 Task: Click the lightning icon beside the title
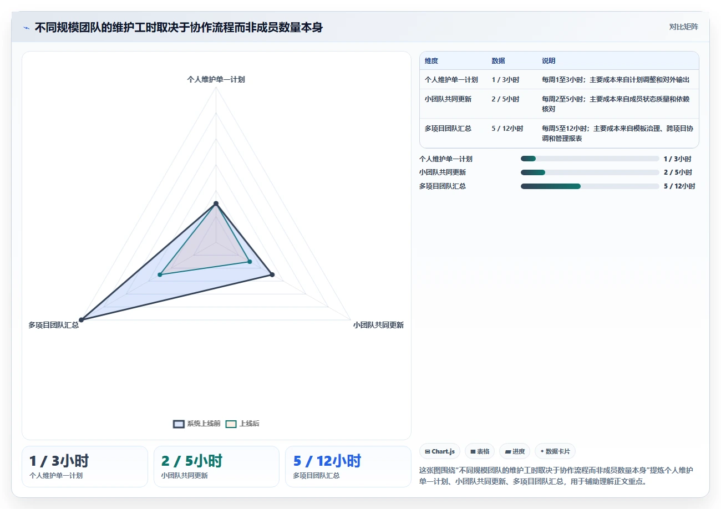pyautogui.click(x=27, y=28)
